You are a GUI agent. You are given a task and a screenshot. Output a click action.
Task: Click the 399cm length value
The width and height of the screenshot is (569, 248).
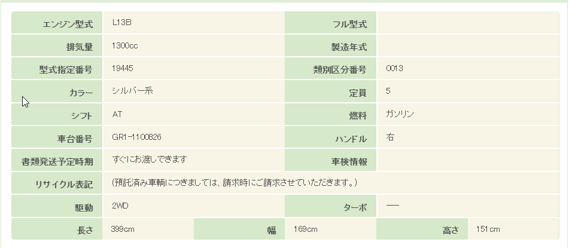click(122, 229)
